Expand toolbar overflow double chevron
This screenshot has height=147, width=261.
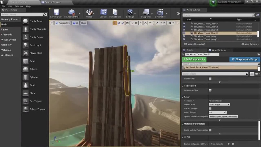point(178,13)
